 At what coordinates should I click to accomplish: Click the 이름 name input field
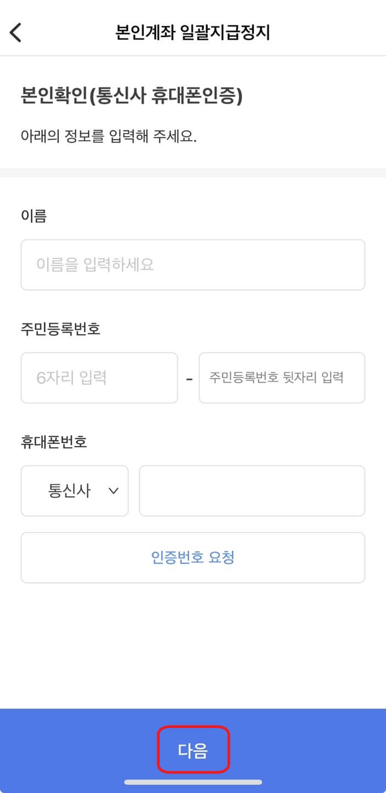[x=193, y=264]
